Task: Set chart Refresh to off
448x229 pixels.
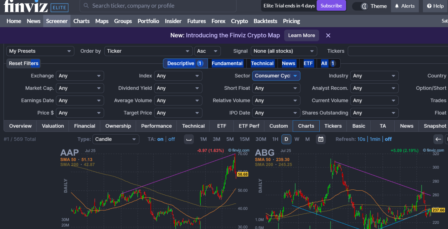Action: point(388,139)
